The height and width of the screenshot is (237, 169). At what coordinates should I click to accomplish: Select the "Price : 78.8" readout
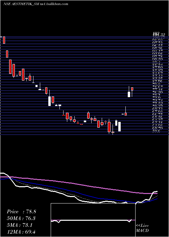(x=21, y=212)
